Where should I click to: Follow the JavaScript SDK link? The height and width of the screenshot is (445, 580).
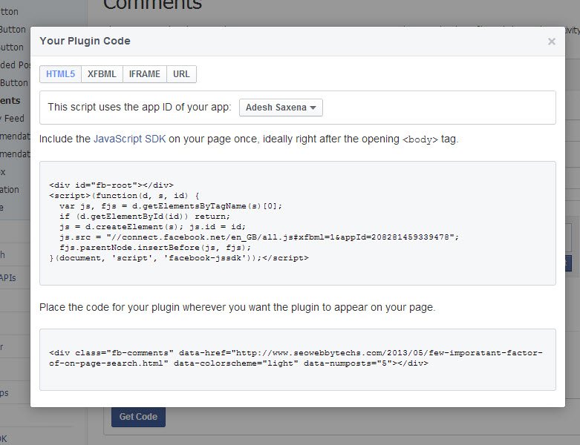click(129, 139)
